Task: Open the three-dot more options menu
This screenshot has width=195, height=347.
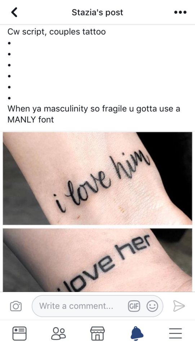Action: tap(180, 12)
